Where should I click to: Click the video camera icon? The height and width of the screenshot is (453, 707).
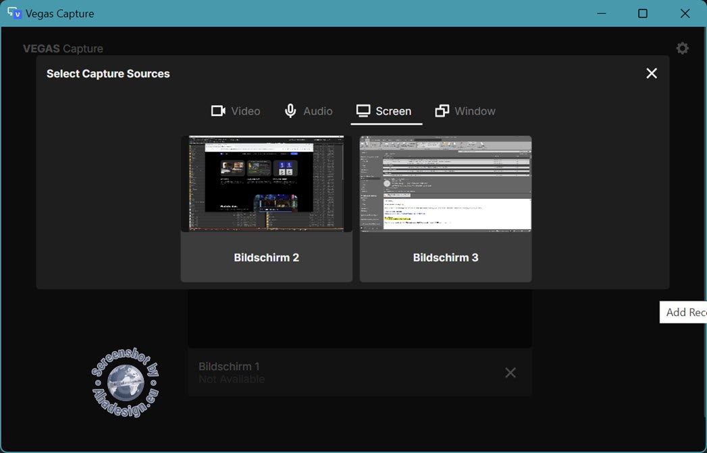(218, 111)
